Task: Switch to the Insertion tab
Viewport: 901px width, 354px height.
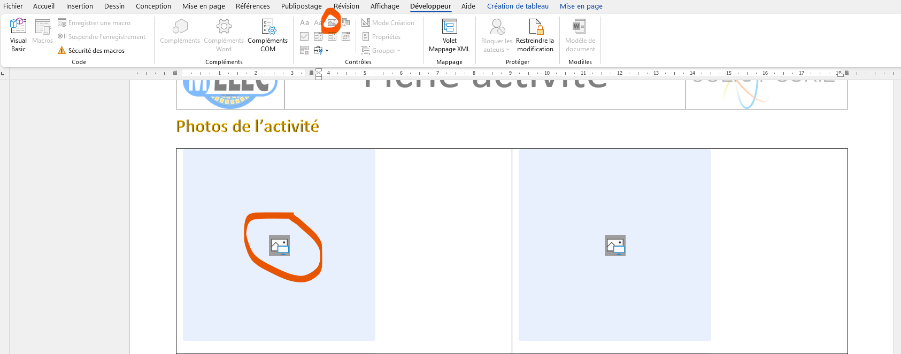Action: coord(79,6)
